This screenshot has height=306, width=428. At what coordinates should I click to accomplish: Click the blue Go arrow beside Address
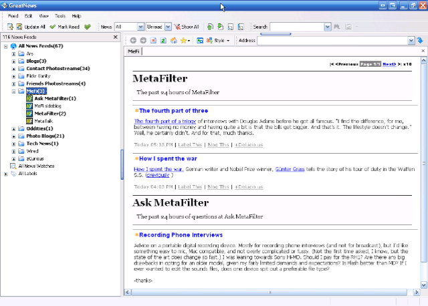point(420,40)
